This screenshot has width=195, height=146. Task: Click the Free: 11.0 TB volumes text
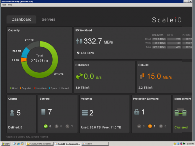pos(112,128)
